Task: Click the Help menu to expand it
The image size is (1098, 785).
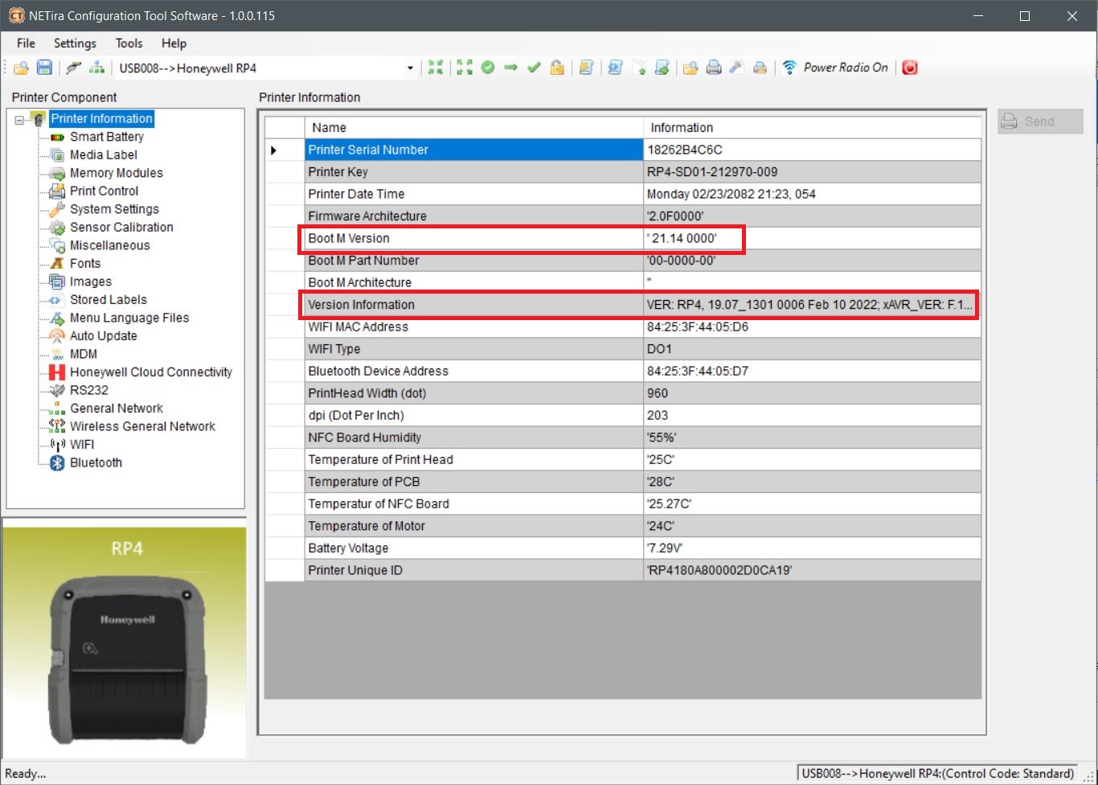Action: click(173, 43)
